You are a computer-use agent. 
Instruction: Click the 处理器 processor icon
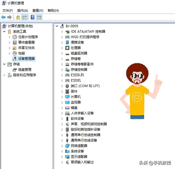67,48
